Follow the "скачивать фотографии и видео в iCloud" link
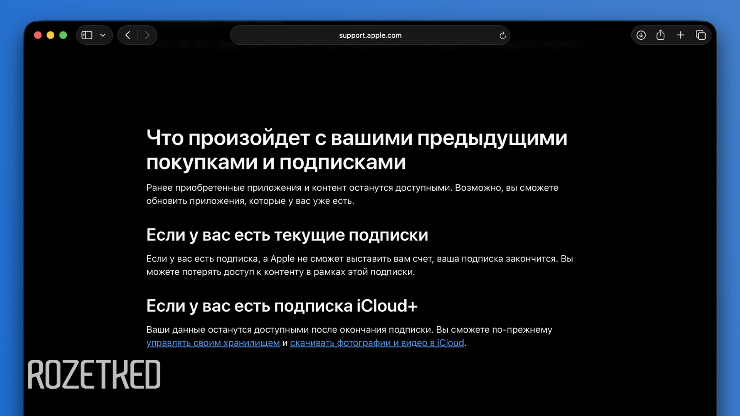This screenshot has width=740, height=416. coord(377,343)
